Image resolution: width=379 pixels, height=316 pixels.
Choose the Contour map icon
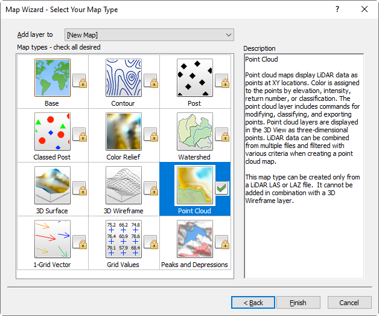tap(123, 78)
